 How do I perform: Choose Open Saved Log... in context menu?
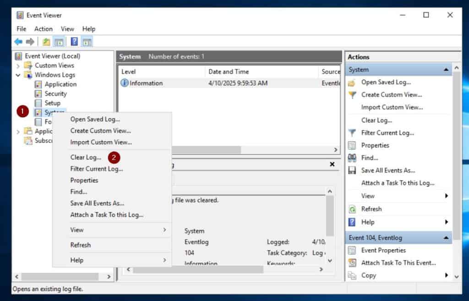pyautogui.click(x=95, y=119)
